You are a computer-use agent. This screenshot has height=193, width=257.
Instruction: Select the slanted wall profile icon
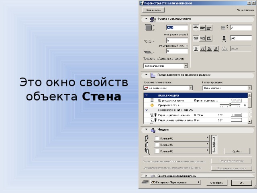202,49
